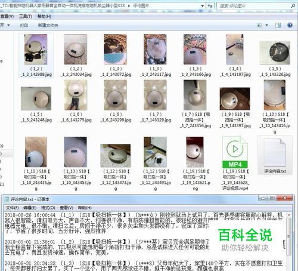Open the Explorer 帮助(H) menu

44,16
